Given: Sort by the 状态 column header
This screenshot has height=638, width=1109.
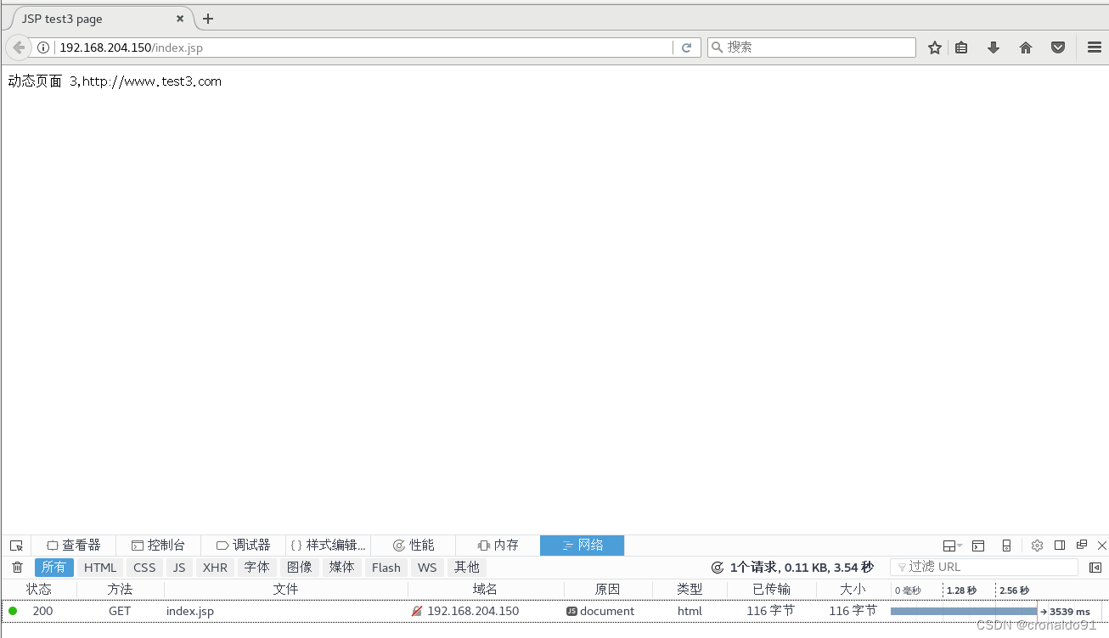Looking at the screenshot, I should (x=39, y=590).
